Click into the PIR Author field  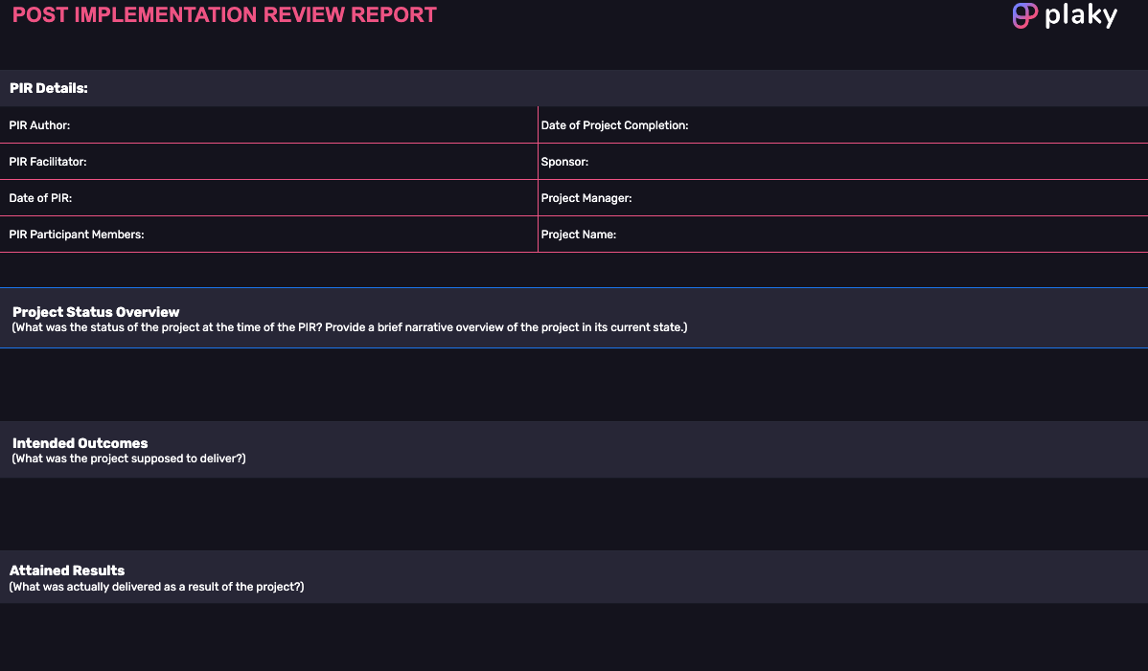click(287, 125)
